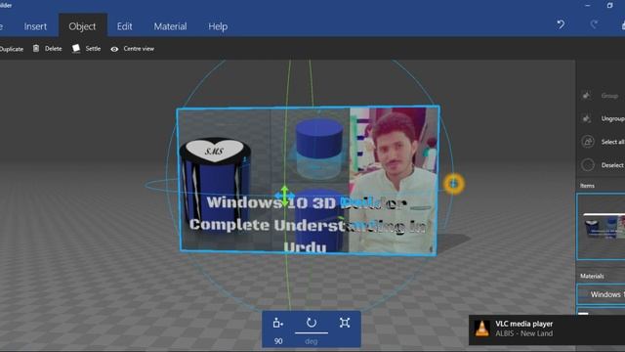This screenshot has height=352, width=625.
Task: Click the Materials section heading
Action: click(592, 276)
